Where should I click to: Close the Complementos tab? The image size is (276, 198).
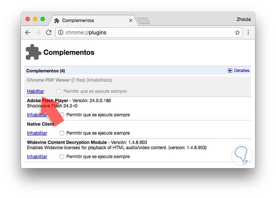pyautogui.click(x=130, y=20)
